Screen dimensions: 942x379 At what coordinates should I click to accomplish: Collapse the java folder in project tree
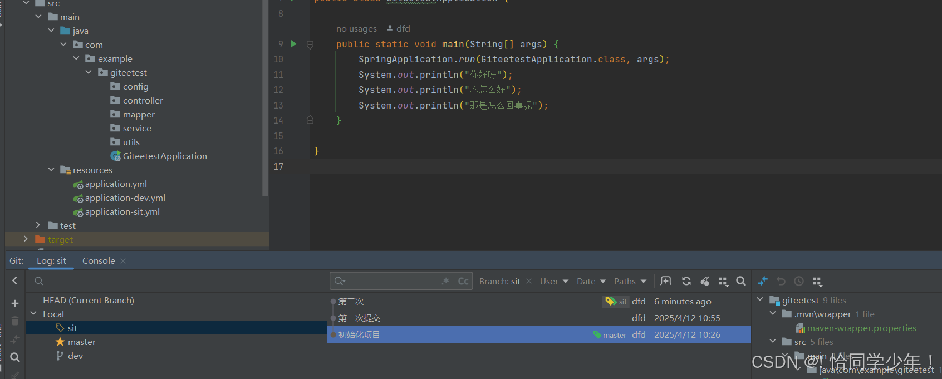click(x=51, y=31)
